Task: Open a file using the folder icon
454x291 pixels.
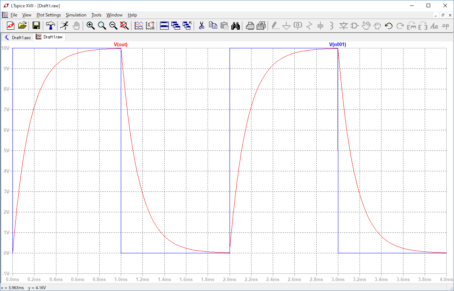Action: [x=23, y=25]
